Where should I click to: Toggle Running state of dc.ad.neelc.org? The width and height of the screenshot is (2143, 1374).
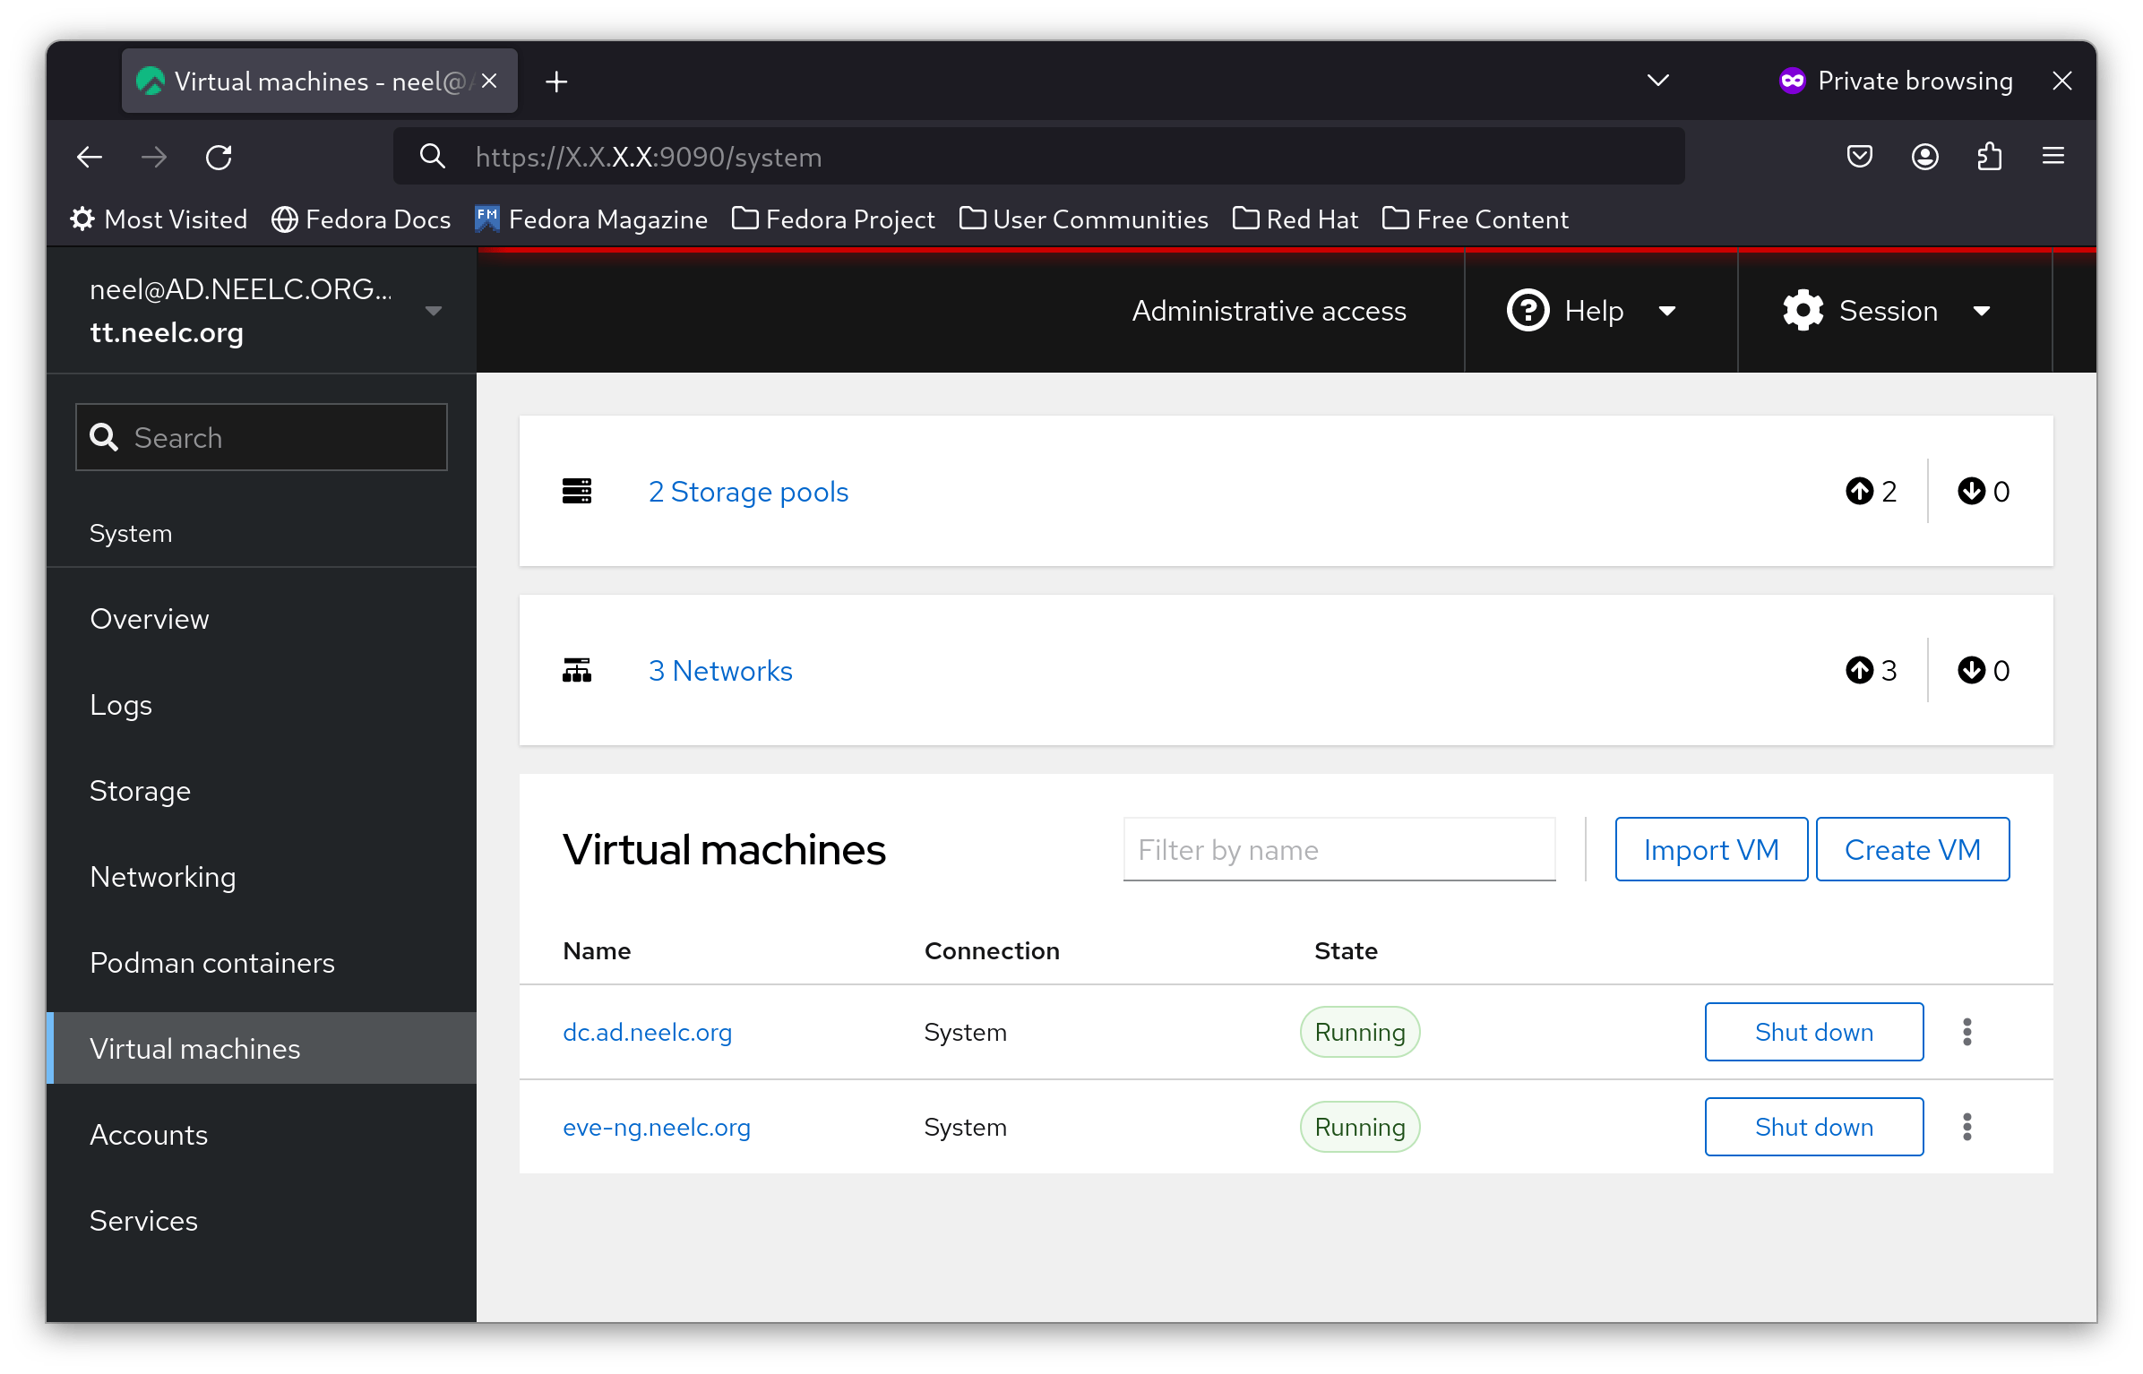[x=1812, y=1032]
